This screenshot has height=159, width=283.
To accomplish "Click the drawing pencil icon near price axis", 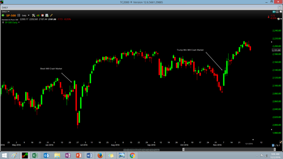I will 281,142.
